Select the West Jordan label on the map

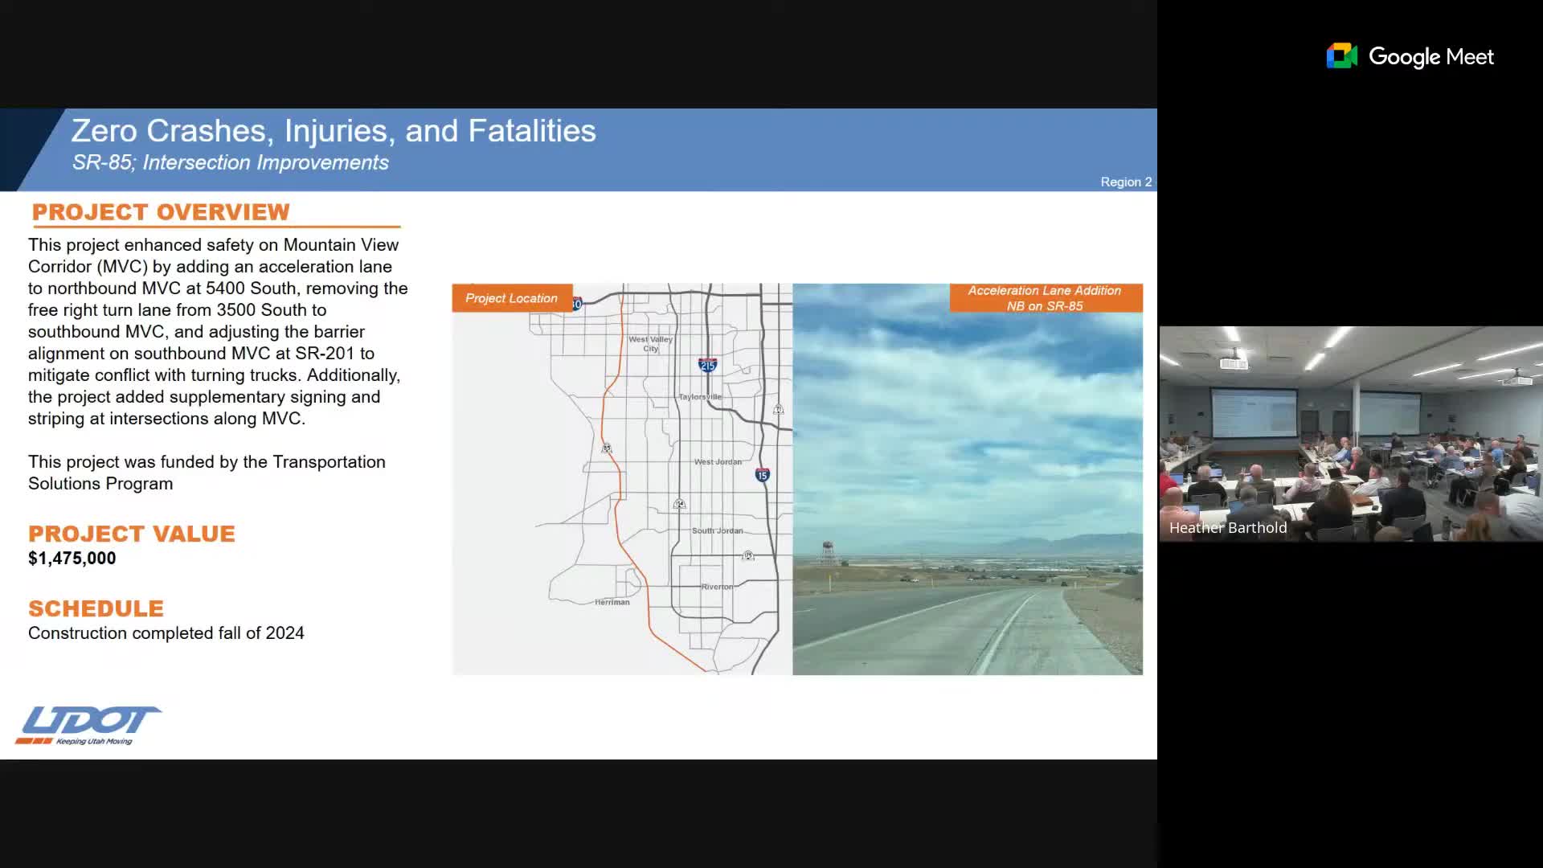[718, 461]
